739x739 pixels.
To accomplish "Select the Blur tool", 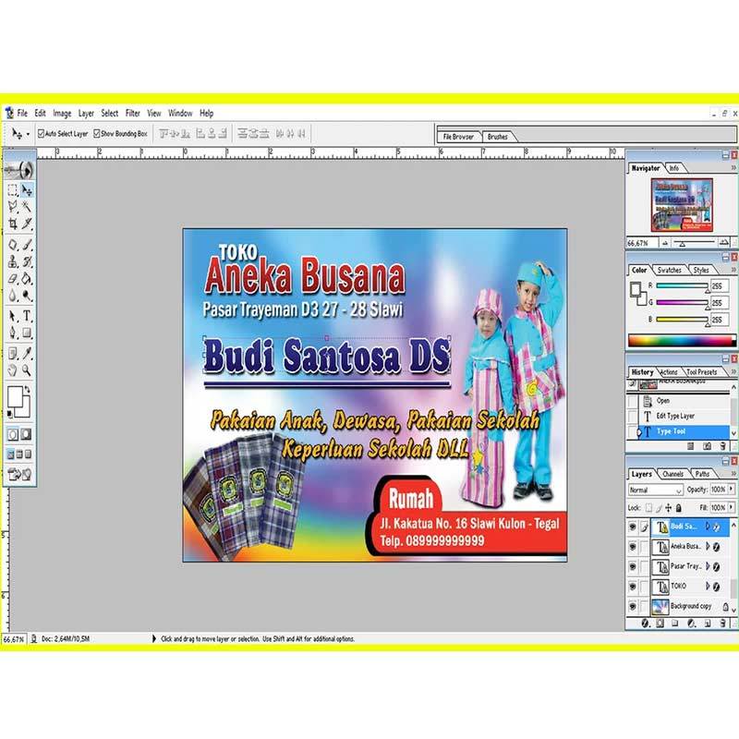I will [x=13, y=296].
